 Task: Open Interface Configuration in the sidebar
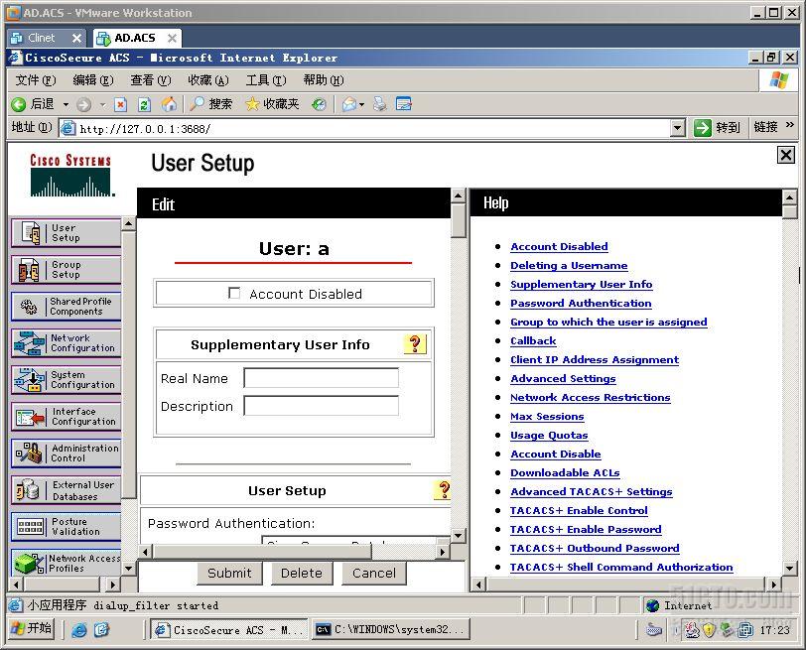[x=66, y=417]
